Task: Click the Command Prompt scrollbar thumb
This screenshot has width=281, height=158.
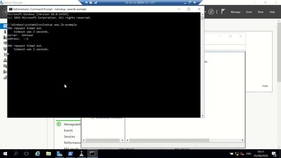Action: tap(202, 18)
